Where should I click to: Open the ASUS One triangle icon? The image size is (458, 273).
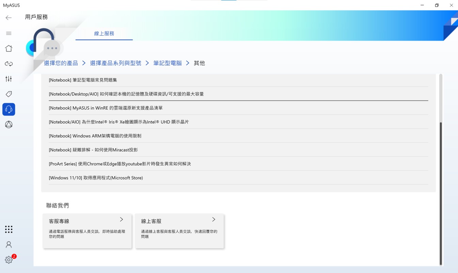tap(9, 124)
